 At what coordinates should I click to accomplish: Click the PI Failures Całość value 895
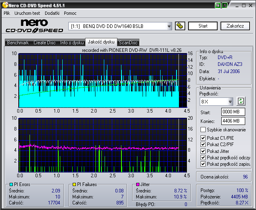pos(120,203)
